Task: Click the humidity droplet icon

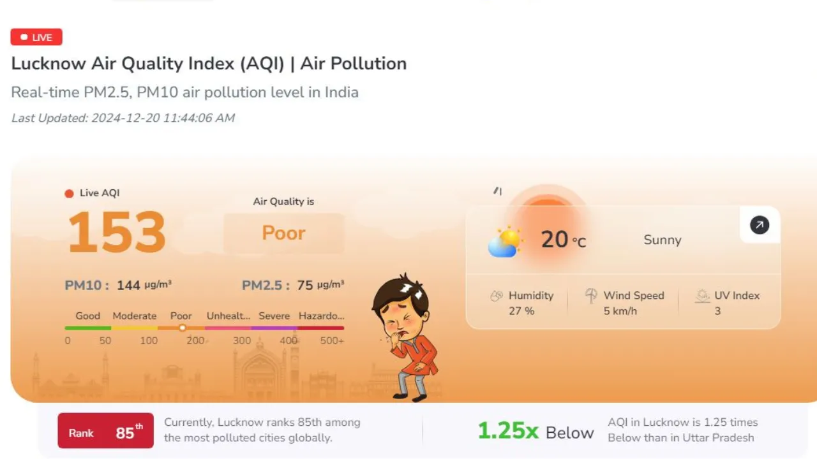Action: point(497,296)
